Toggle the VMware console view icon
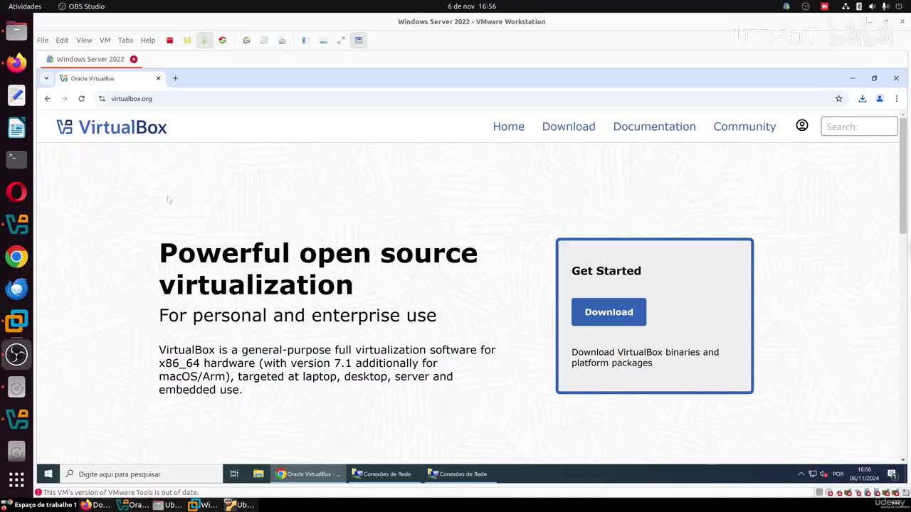 [359, 41]
